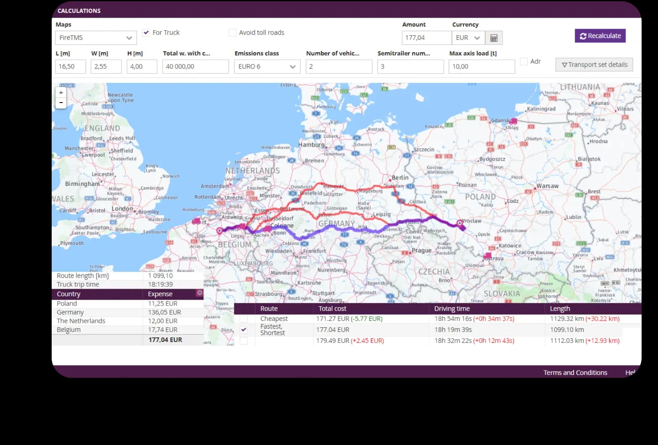Zoom out on the map
Image resolution: width=658 pixels, height=445 pixels.
(61, 103)
